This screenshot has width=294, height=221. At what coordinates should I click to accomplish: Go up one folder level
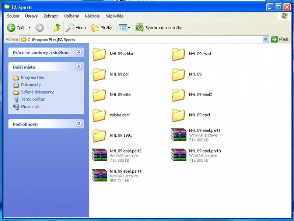coord(57,28)
